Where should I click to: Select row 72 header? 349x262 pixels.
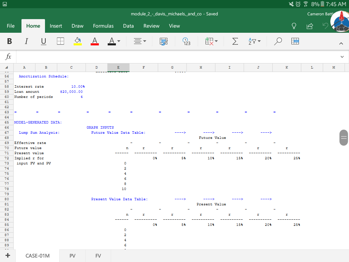[x=7, y=158]
